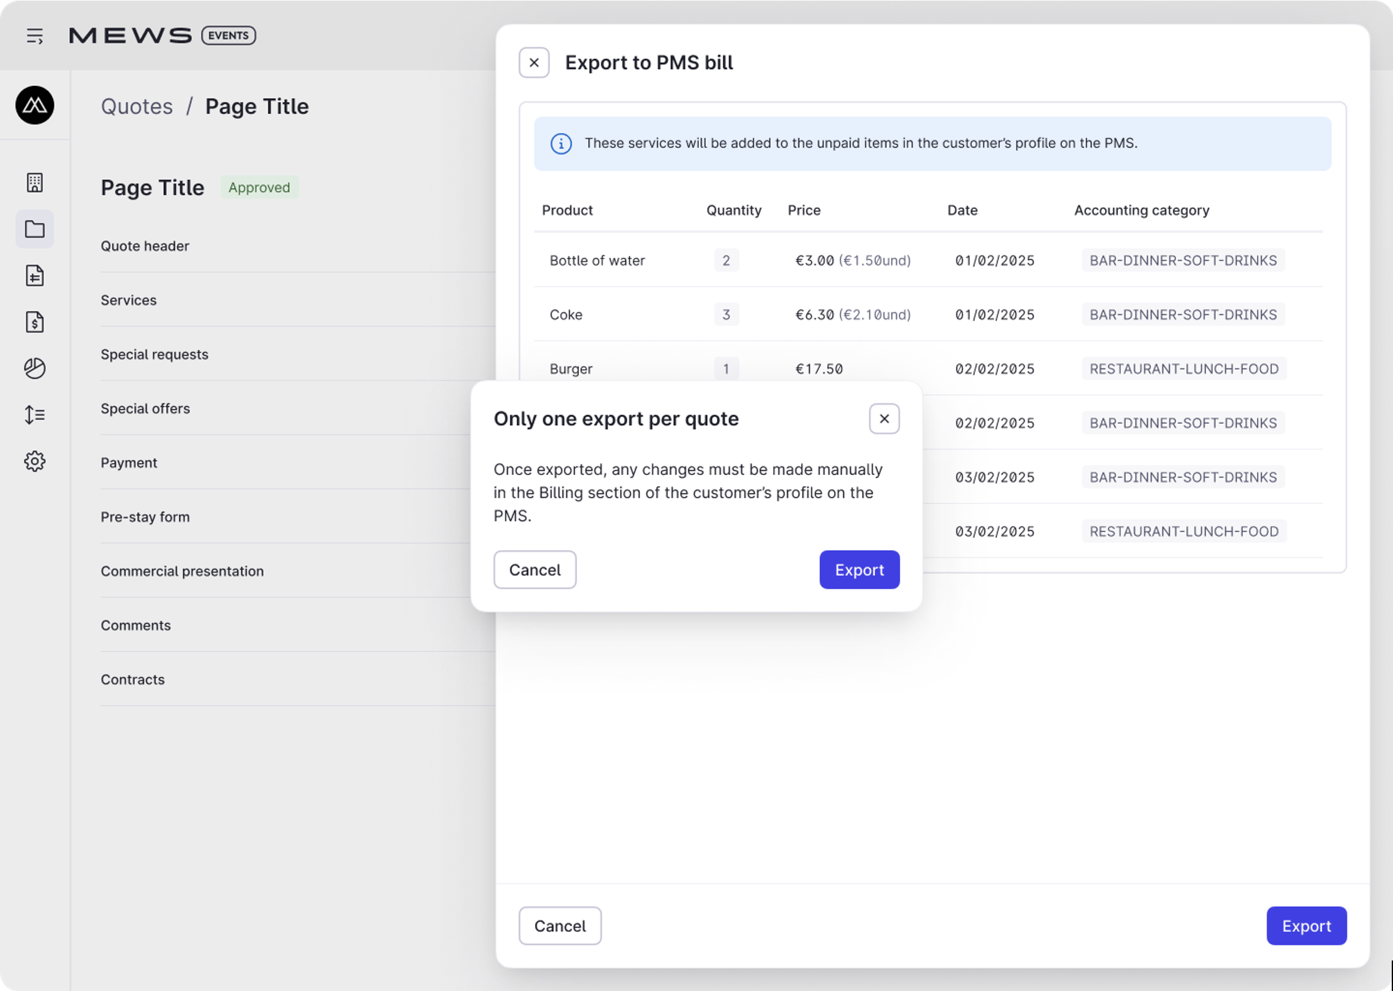Click Export at the bottom of the export panel
This screenshot has width=1393, height=991.
pos(1306,926)
